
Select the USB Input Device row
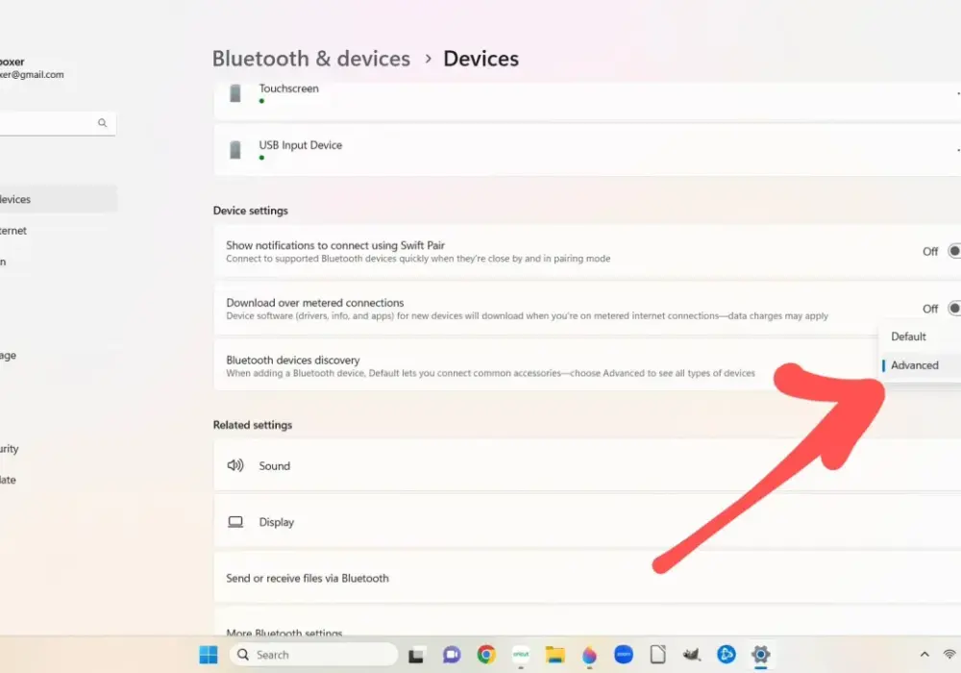pos(587,150)
